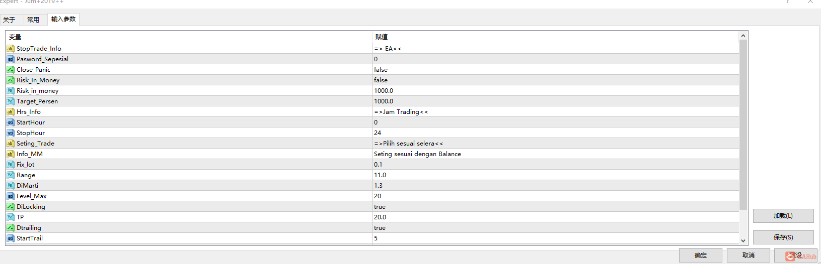The image size is (821, 264).
Task: Toggle the Dtrailing true value
Action: click(x=556, y=228)
